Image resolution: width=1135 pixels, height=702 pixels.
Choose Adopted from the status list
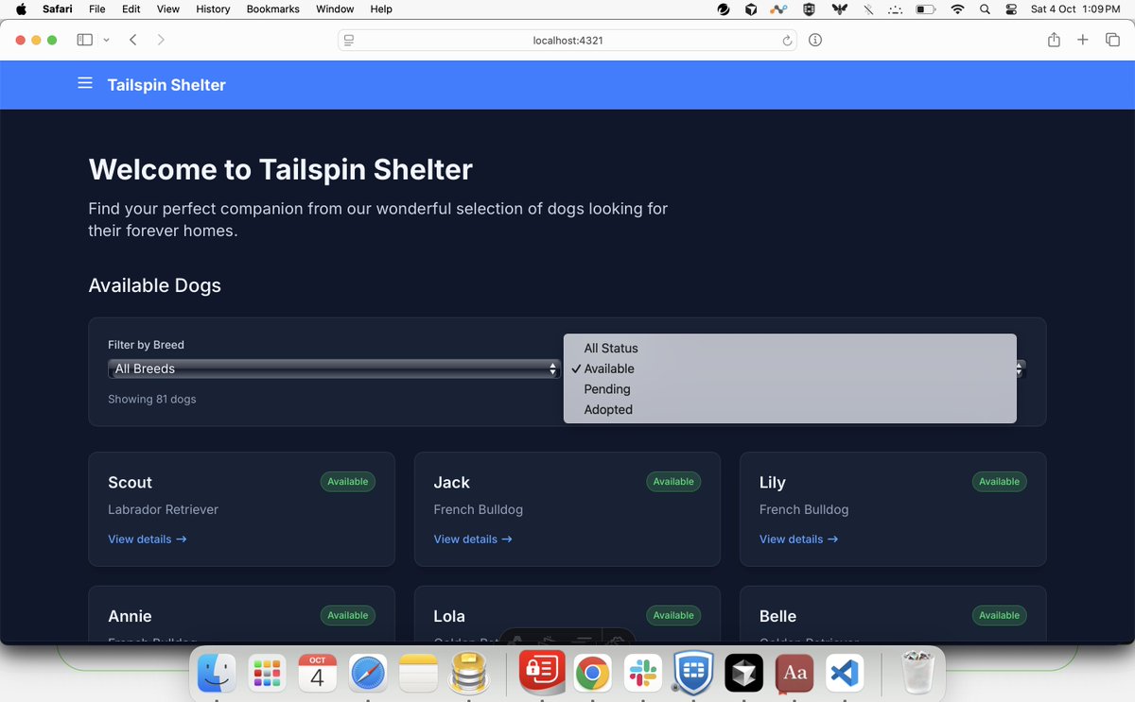790,409
